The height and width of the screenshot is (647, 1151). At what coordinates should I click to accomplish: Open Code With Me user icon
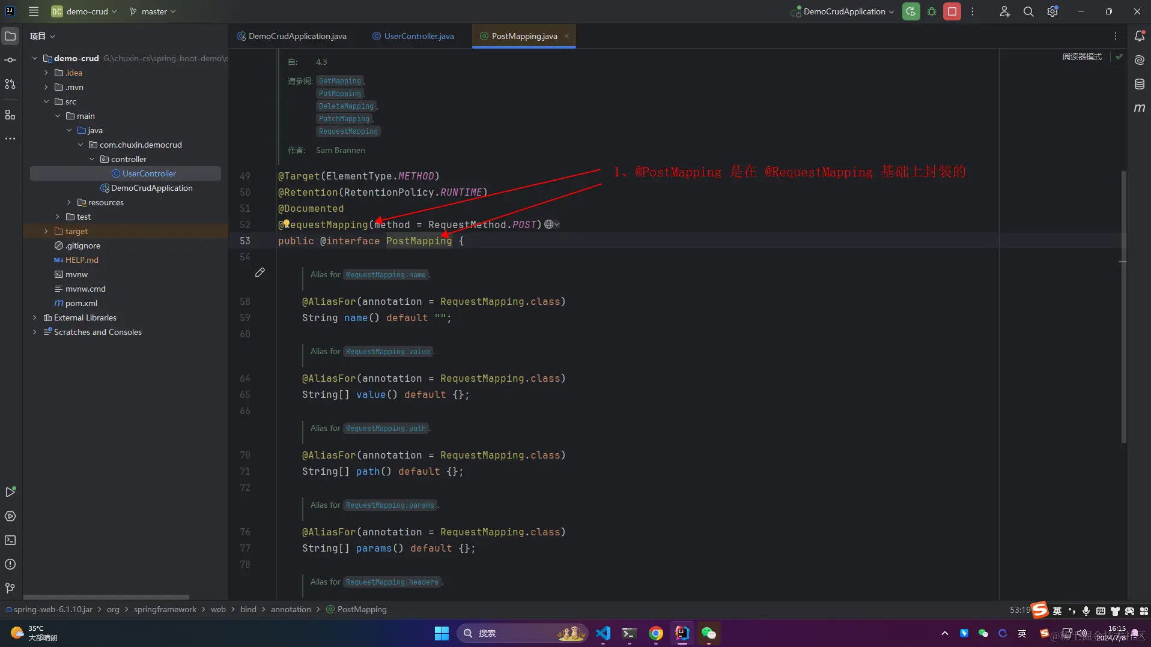pyautogui.click(x=1004, y=11)
